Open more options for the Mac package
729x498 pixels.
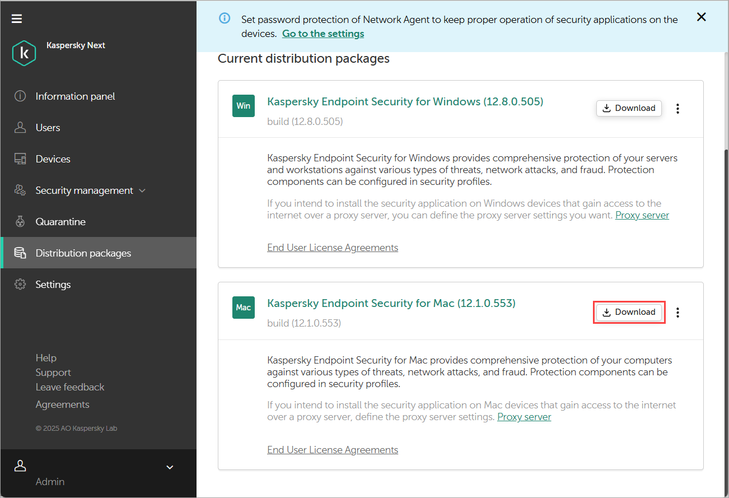coord(677,312)
